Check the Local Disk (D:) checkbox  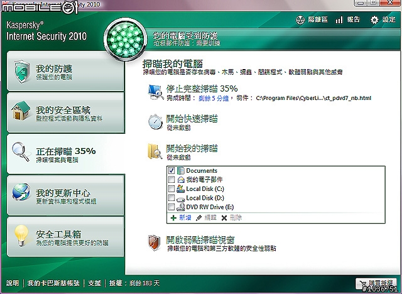point(171,198)
